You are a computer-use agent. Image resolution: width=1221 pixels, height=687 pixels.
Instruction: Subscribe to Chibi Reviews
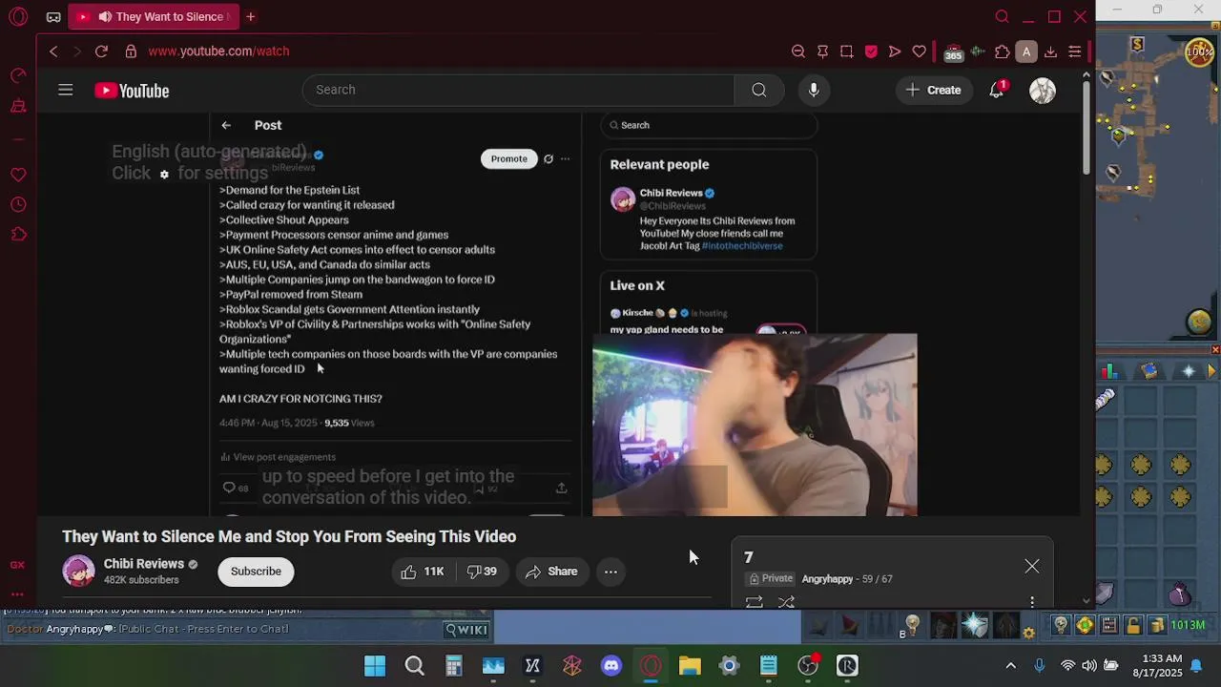[x=256, y=572]
